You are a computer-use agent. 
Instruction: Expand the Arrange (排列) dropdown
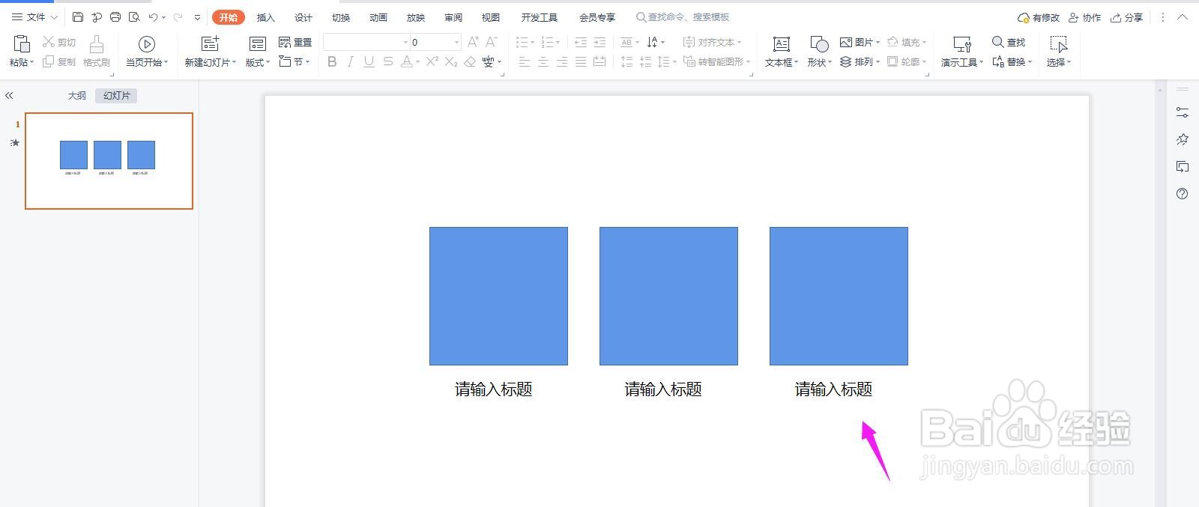coord(878,62)
